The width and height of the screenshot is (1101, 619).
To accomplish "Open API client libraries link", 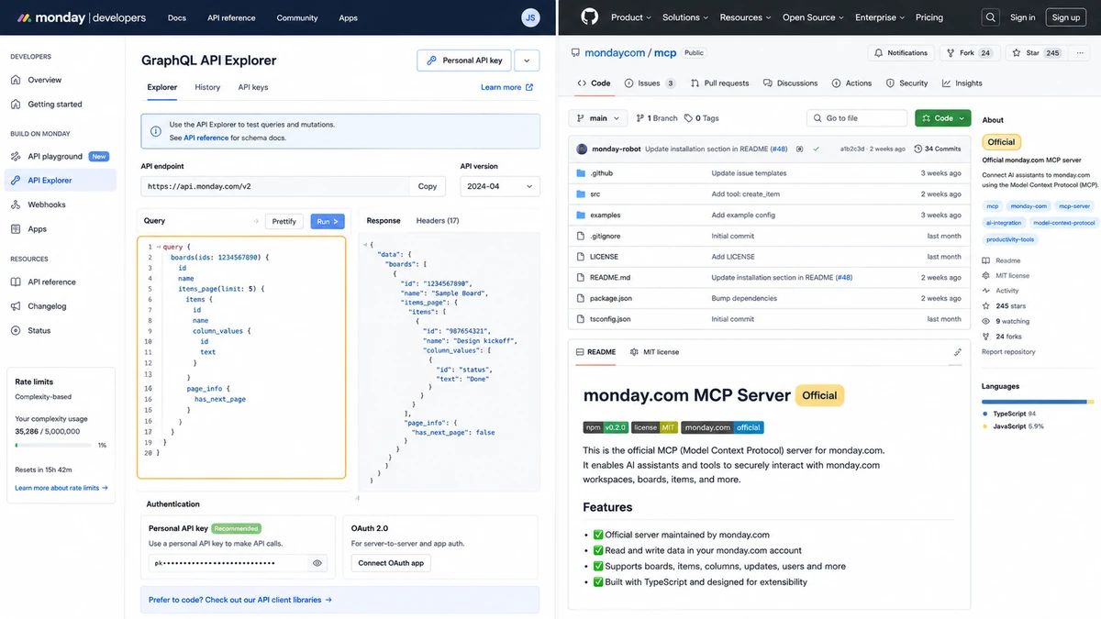I will (x=240, y=600).
